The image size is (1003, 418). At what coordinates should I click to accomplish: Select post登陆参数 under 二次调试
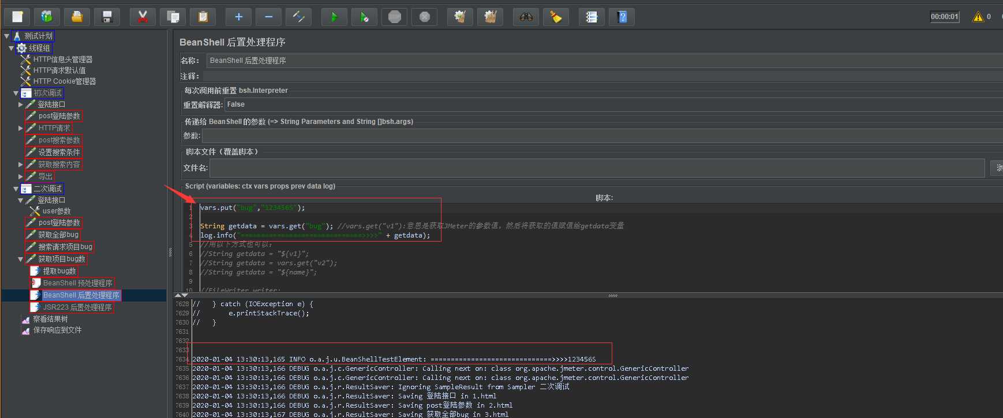tap(59, 223)
